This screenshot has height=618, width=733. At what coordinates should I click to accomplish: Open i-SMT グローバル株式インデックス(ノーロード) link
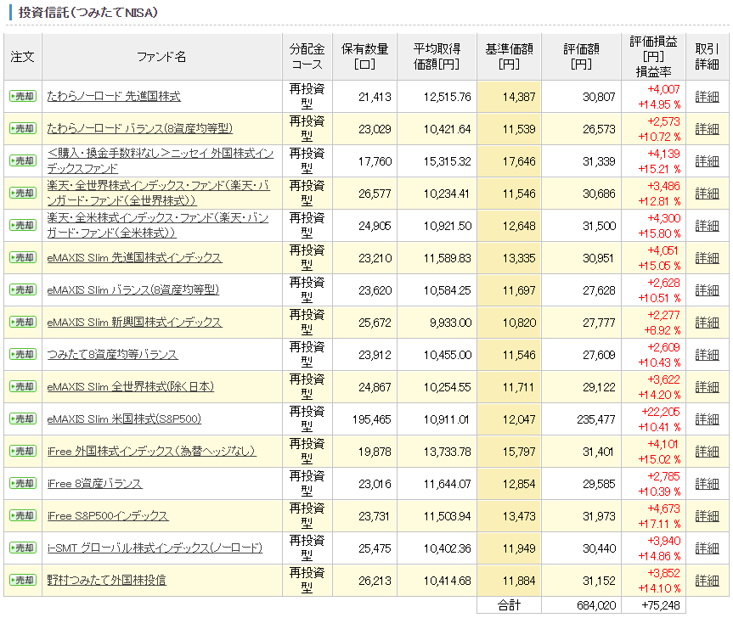point(155,548)
